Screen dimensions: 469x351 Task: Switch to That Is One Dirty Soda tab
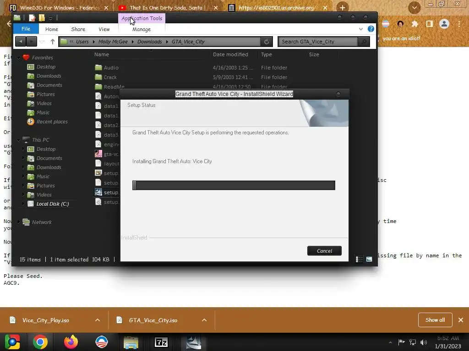[x=166, y=8]
